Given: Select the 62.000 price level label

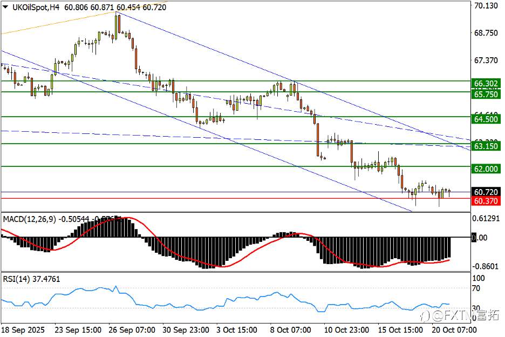Looking at the screenshot, I should click(x=486, y=168).
